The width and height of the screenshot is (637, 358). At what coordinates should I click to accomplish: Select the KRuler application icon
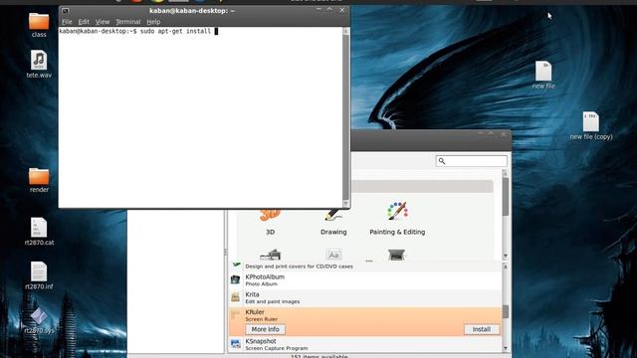point(235,315)
